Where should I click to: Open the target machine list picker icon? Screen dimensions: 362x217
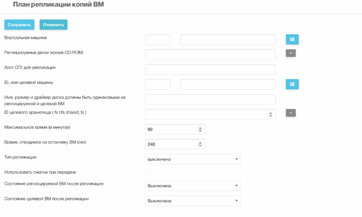click(292, 84)
